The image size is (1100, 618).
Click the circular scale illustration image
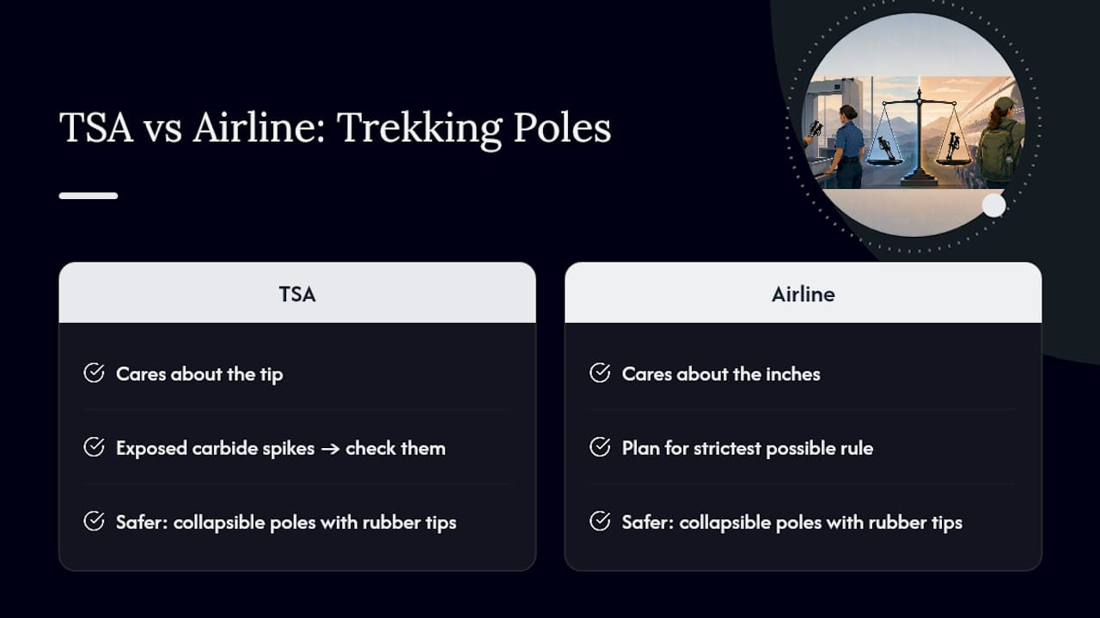pyautogui.click(x=913, y=124)
